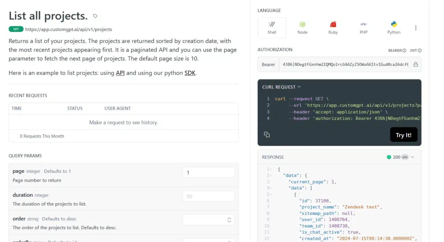Click the Node.js hexagon icon

[302, 24]
